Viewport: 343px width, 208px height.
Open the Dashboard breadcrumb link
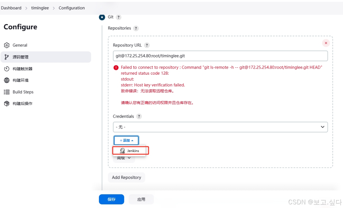[11, 8]
